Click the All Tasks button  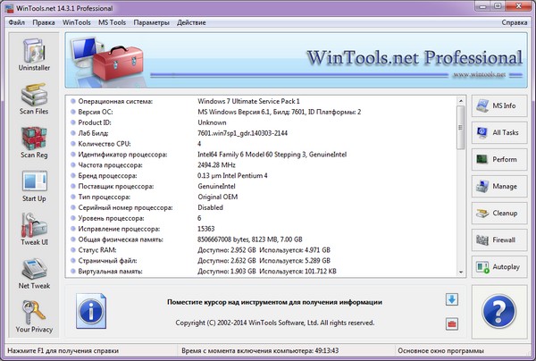tap(499, 133)
